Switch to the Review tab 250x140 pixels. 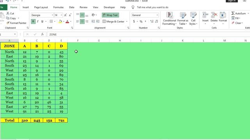(84, 7)
